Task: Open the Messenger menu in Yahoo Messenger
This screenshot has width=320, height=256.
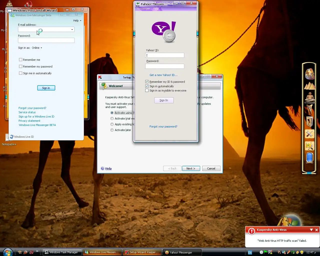Action: (x=143, y=8)
